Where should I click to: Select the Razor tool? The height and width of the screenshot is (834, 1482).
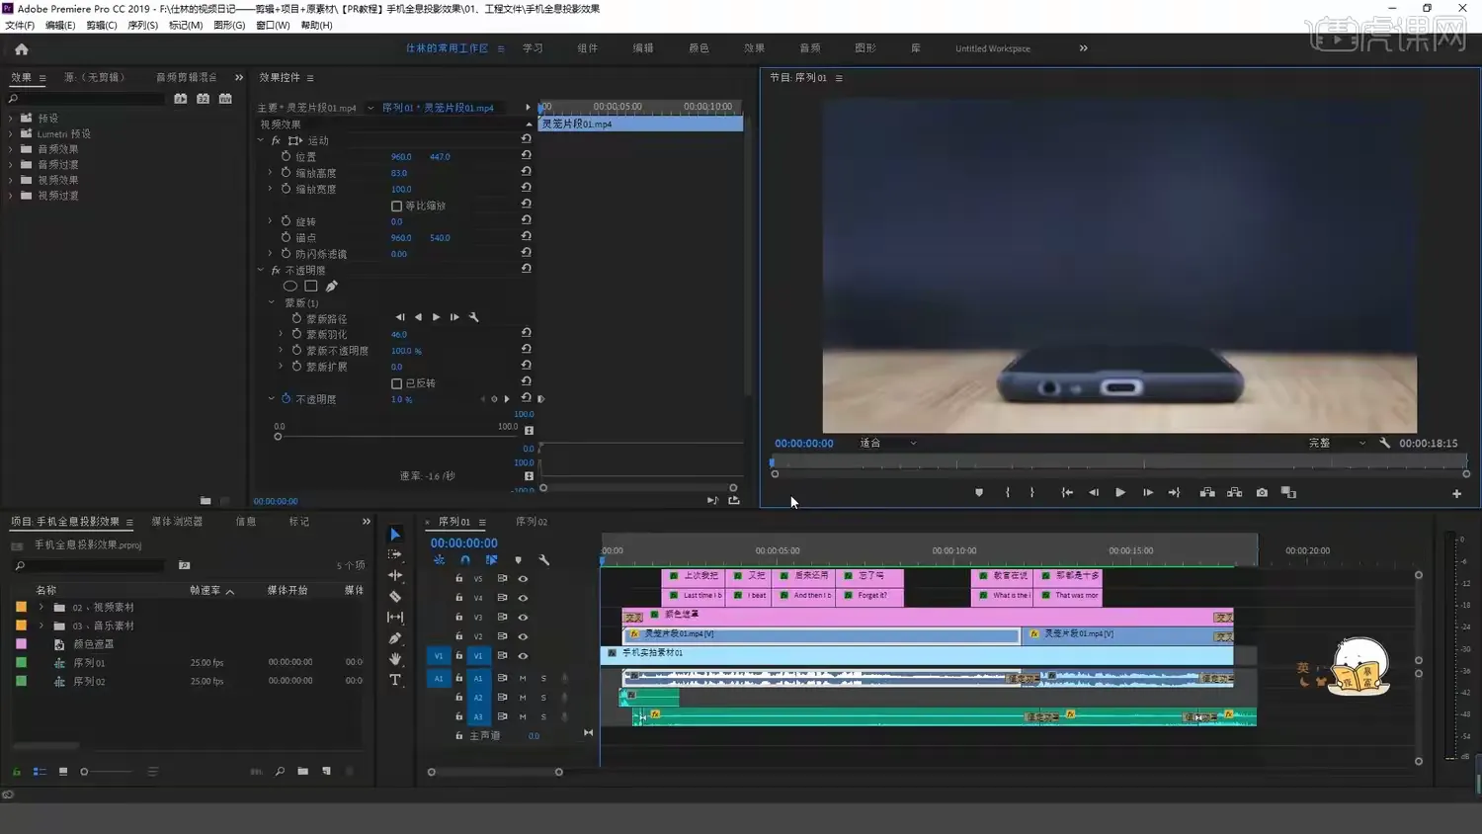(x=395, y=596)
